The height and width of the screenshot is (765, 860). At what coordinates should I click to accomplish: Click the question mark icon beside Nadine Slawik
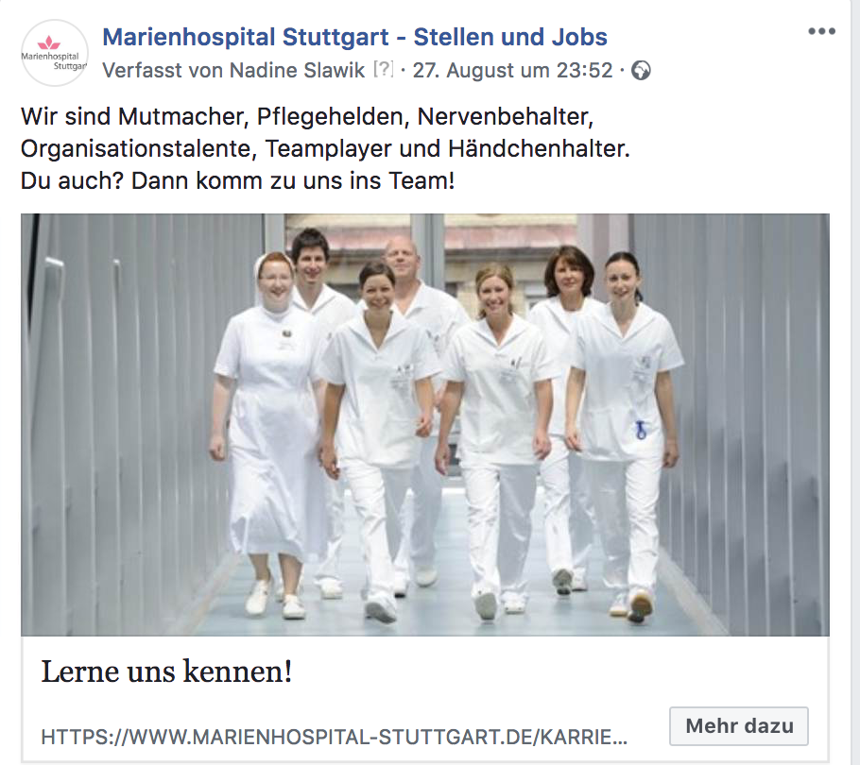tap(384, 69)
